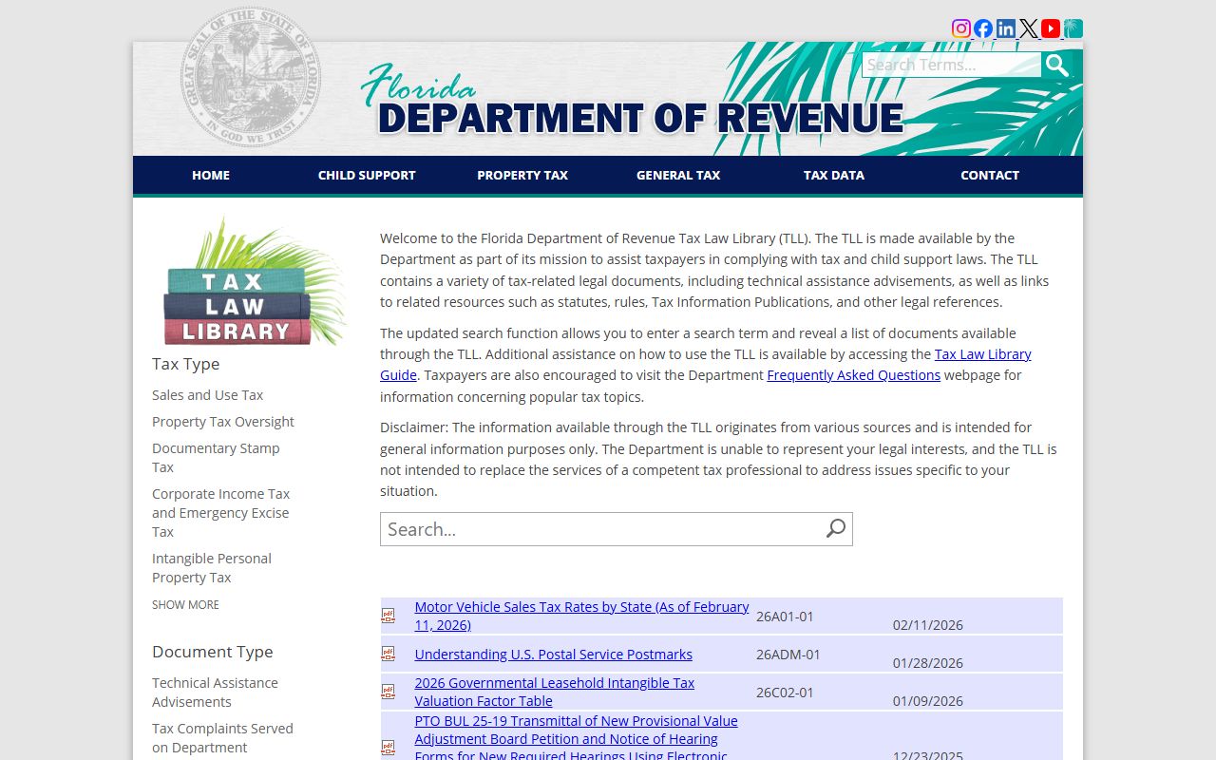
Task: Filter by Tax Complaints Served on Department
Action: pyautogui.click(x=222, y=738)
